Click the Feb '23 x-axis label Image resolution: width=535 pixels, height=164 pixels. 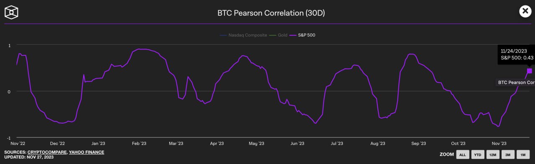(x=139, y=143)
